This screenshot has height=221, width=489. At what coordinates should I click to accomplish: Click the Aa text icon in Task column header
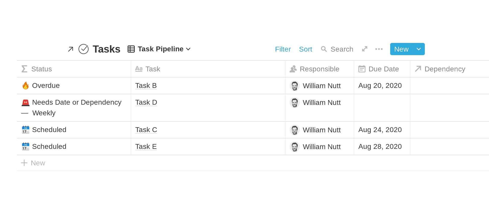pyautogui.click(x=139, y=69)
